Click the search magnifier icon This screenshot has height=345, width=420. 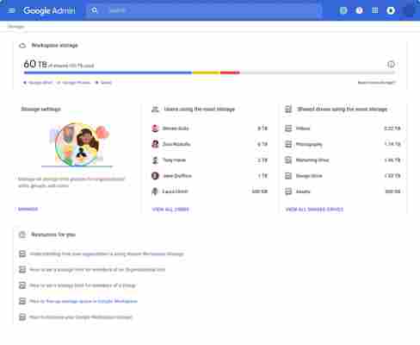pyautogui.click(x=94, y=10)
